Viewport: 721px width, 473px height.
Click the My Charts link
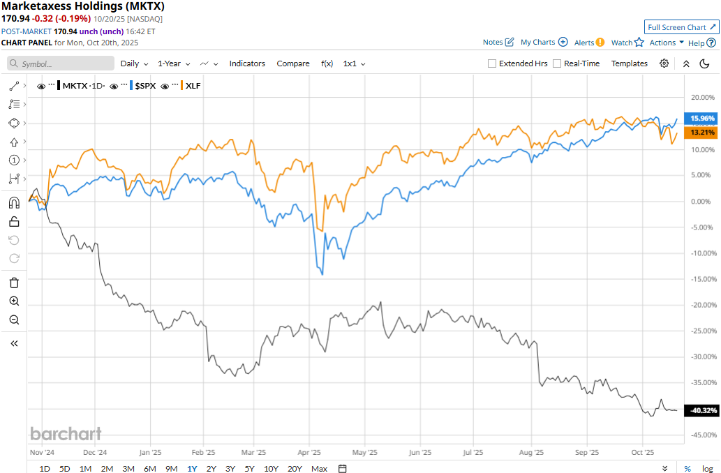[x=537, y=42]
